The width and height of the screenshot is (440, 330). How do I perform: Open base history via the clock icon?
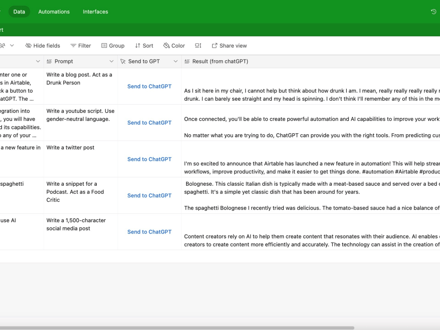click(433, 11)
